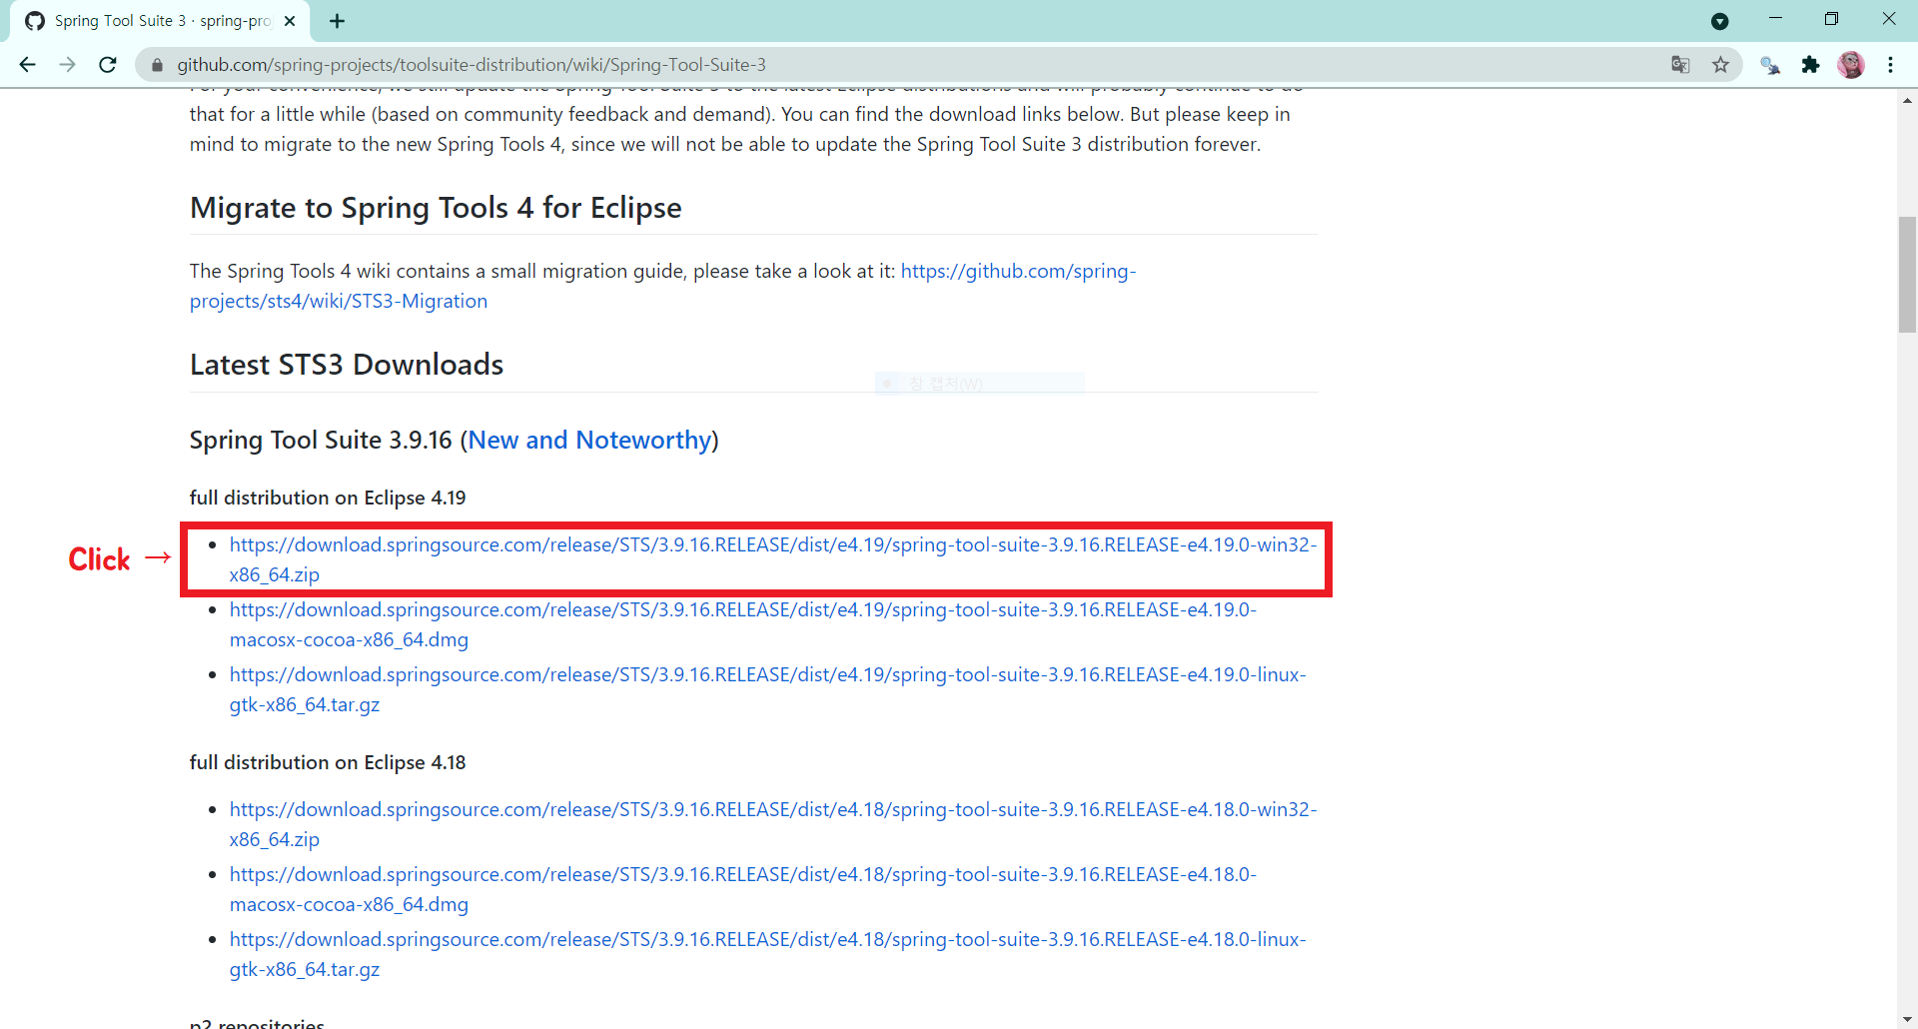The image size is (1918, 1029).
Task: Download the e4.18 win32 zip link
Action: tap(773, 824)
